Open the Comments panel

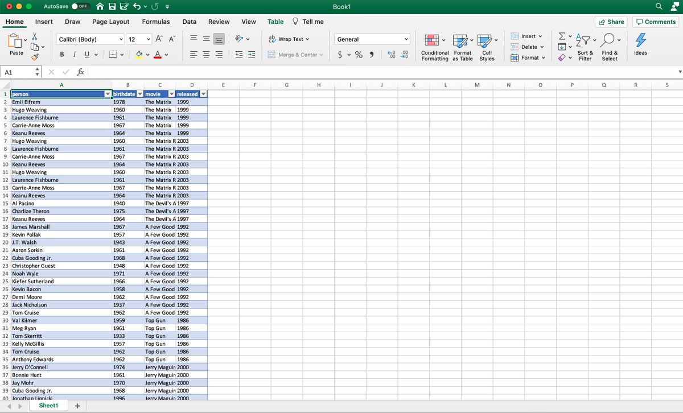tap(655, 22)
